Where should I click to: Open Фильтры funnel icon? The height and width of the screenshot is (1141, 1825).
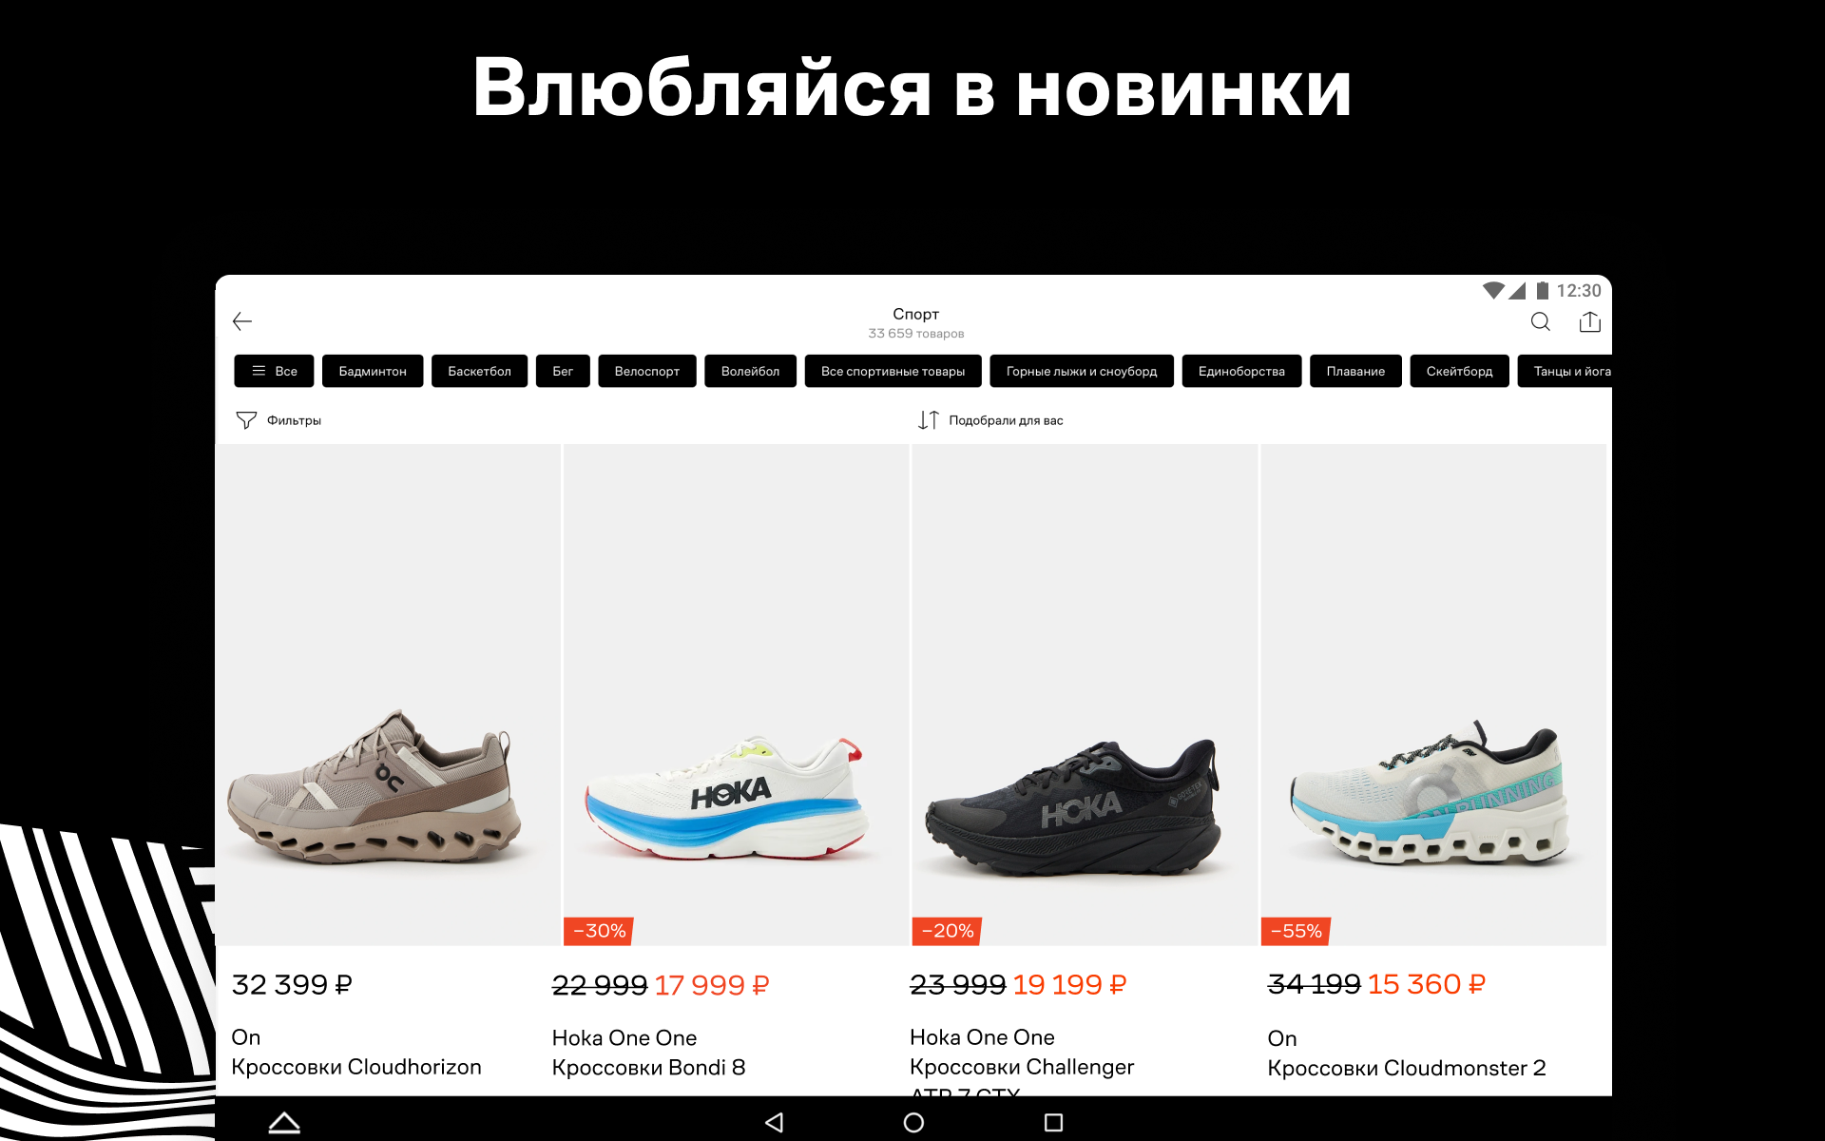(x=246, y=420)
